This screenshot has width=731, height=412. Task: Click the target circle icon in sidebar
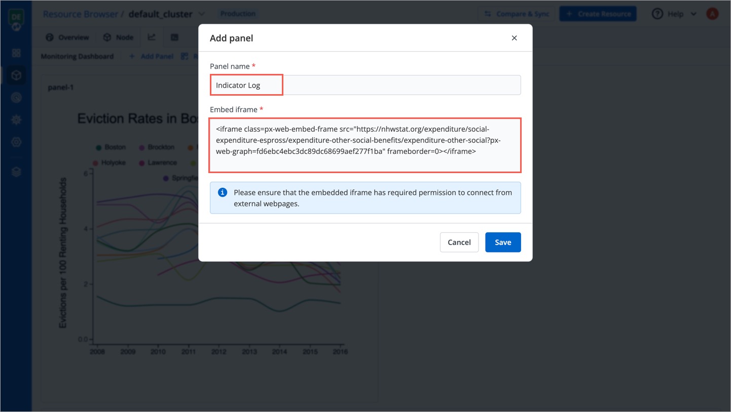click(x=16, y=98)
